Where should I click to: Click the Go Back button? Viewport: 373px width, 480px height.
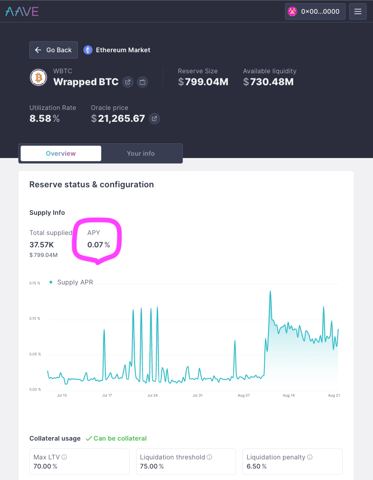pyautogui.click(x=54, y=50)
